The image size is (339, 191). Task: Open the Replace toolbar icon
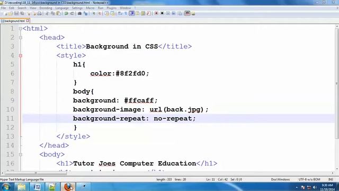[x=86, y=13]
